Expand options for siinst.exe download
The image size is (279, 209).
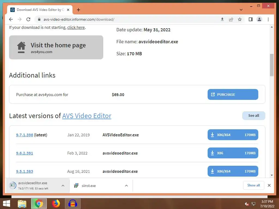coord(126,186)
